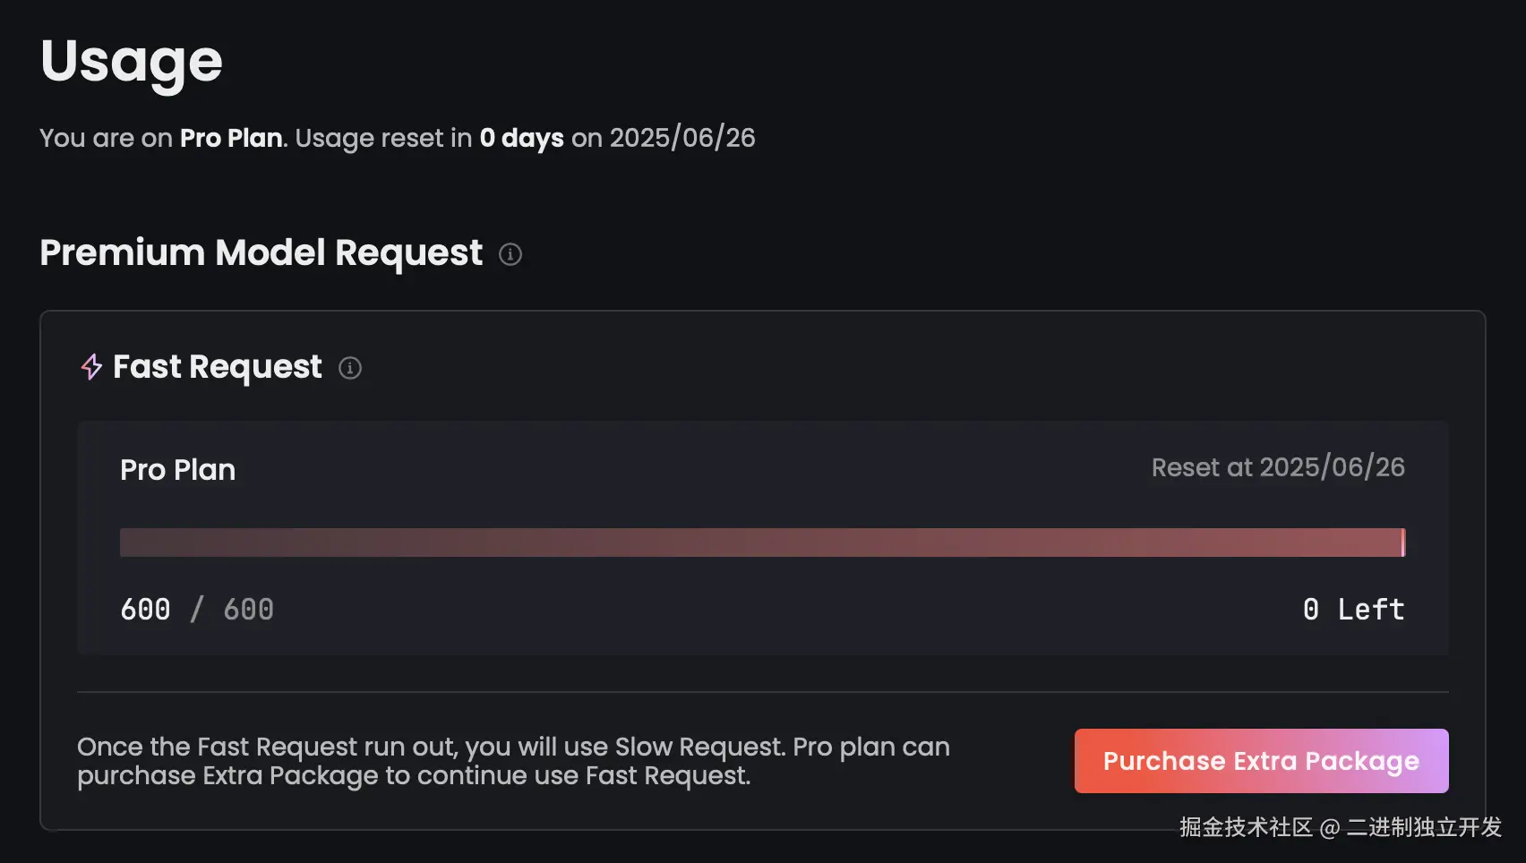
Task: Click the white used-requests count 600
Action: pos(145,610)
